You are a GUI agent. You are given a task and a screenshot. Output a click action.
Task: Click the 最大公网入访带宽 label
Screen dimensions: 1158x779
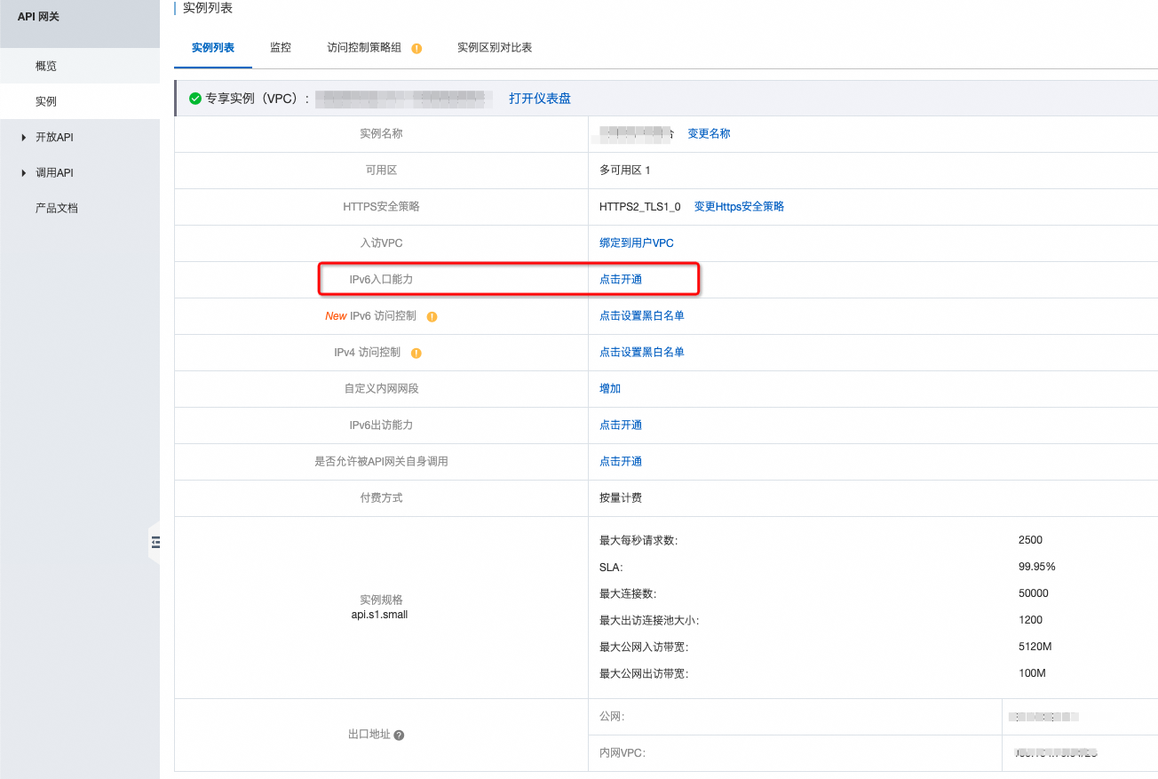[644, 647]
